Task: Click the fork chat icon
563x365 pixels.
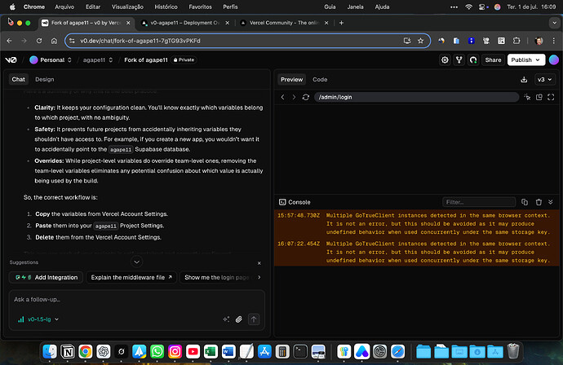Action: (459, 59)
